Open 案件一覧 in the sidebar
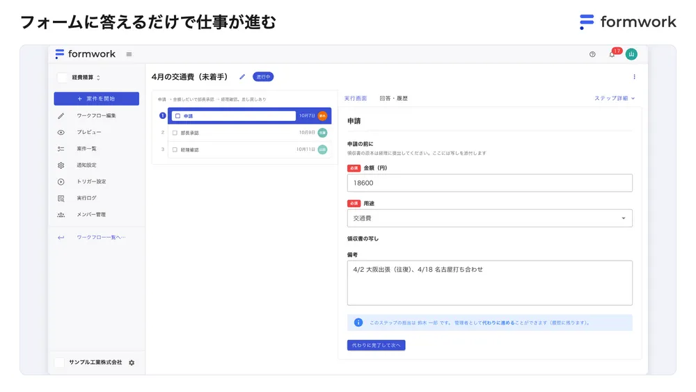 click(x=86, y=149)
